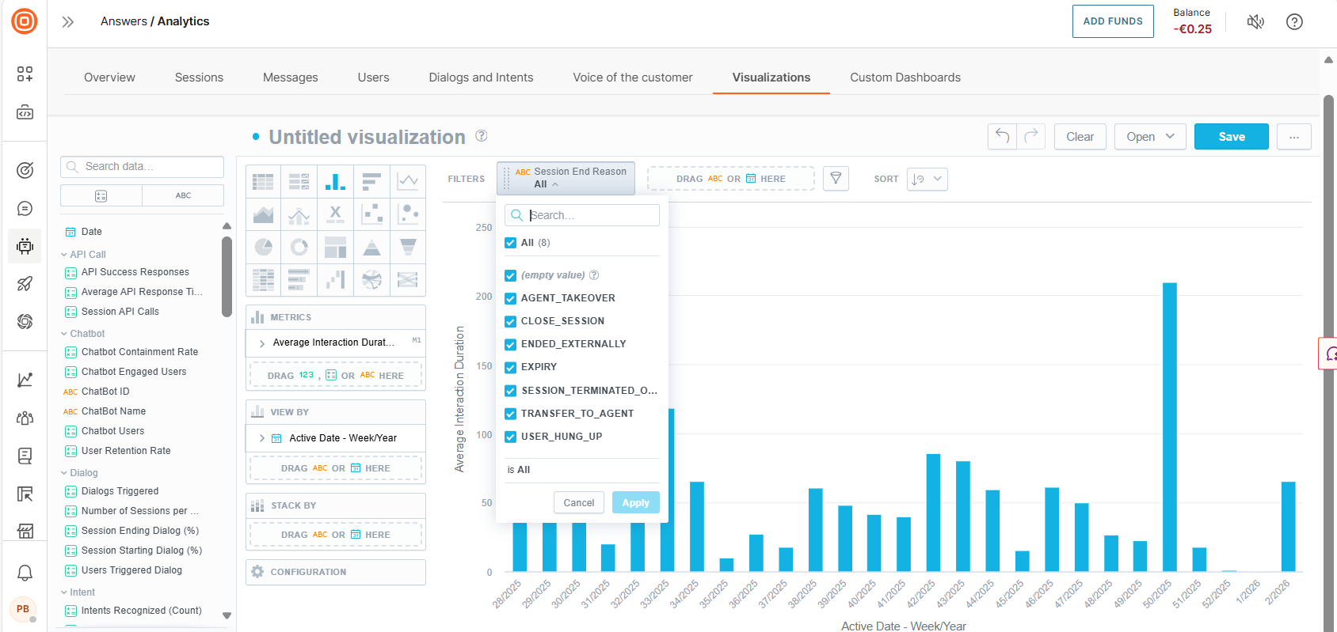Viewport: 1337px width, 632px height.
Task: Cancel the filter selection popup
Action: (578, 503)
